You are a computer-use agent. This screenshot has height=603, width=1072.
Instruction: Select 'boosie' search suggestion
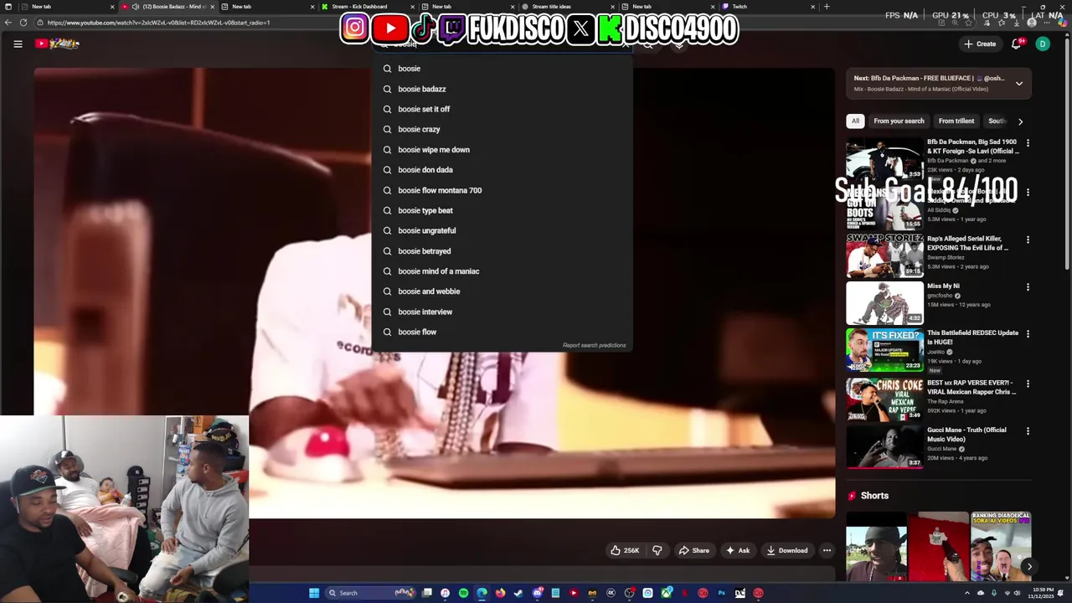tap(502, 69)
